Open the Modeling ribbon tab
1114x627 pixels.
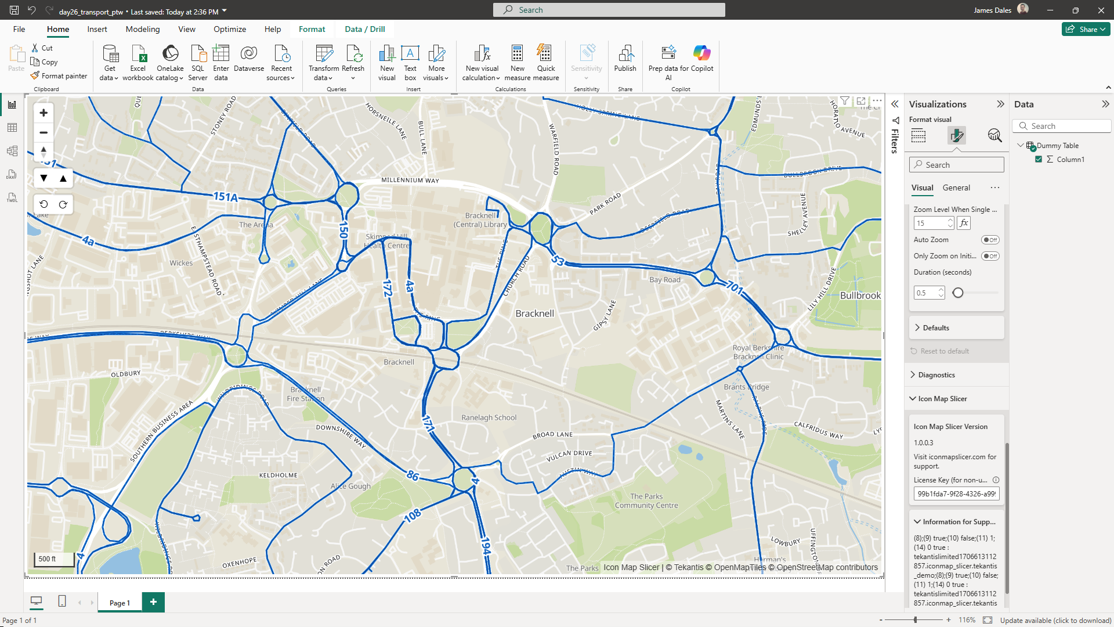142,29
